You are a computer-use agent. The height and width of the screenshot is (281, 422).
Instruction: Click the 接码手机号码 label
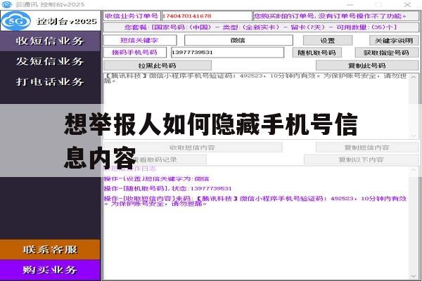tap(134, 53)
